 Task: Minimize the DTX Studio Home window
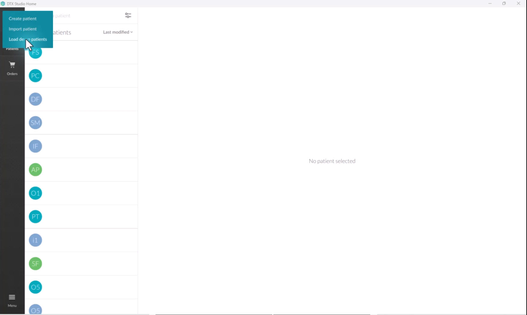click(x=490, y=3)
